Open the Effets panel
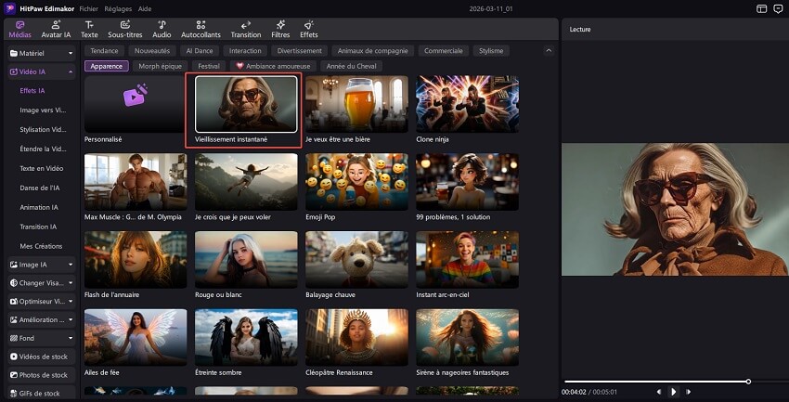Viewport: 789px width, 402px height. (308, 29)
